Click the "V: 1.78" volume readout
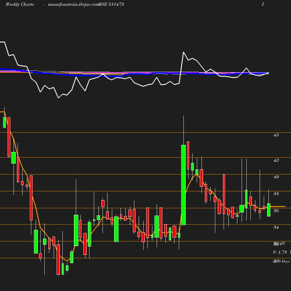 (280, 252)
